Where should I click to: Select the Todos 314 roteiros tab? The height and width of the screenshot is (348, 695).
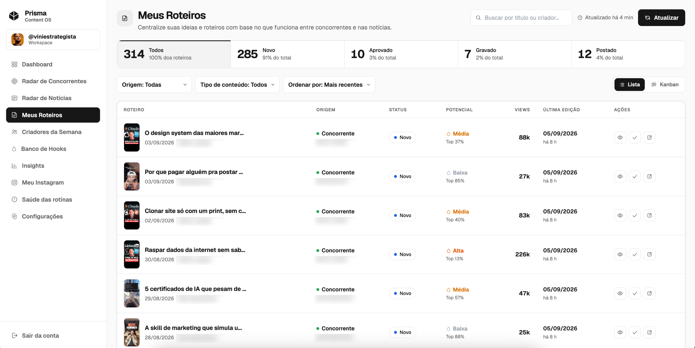174,54
